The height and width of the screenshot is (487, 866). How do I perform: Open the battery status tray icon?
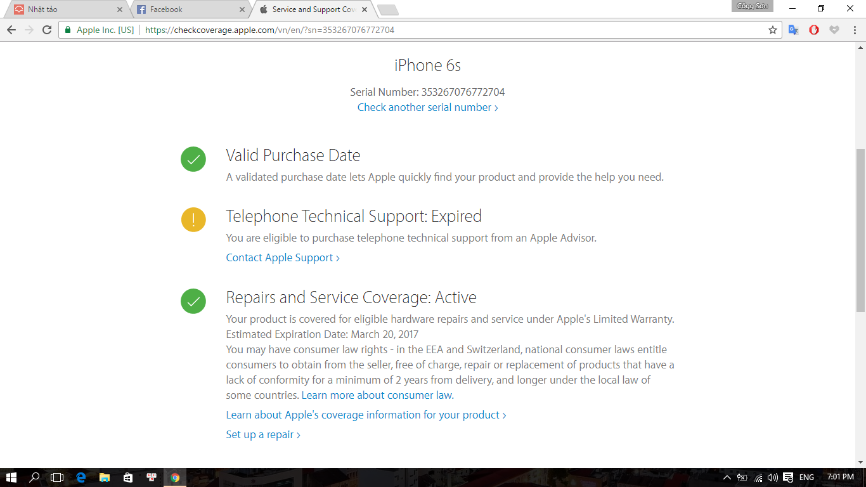point(742,477)
